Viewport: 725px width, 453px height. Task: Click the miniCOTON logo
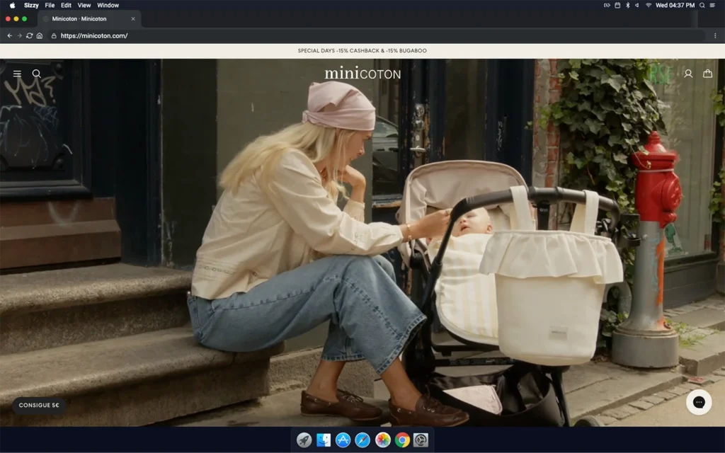point(362,74)
